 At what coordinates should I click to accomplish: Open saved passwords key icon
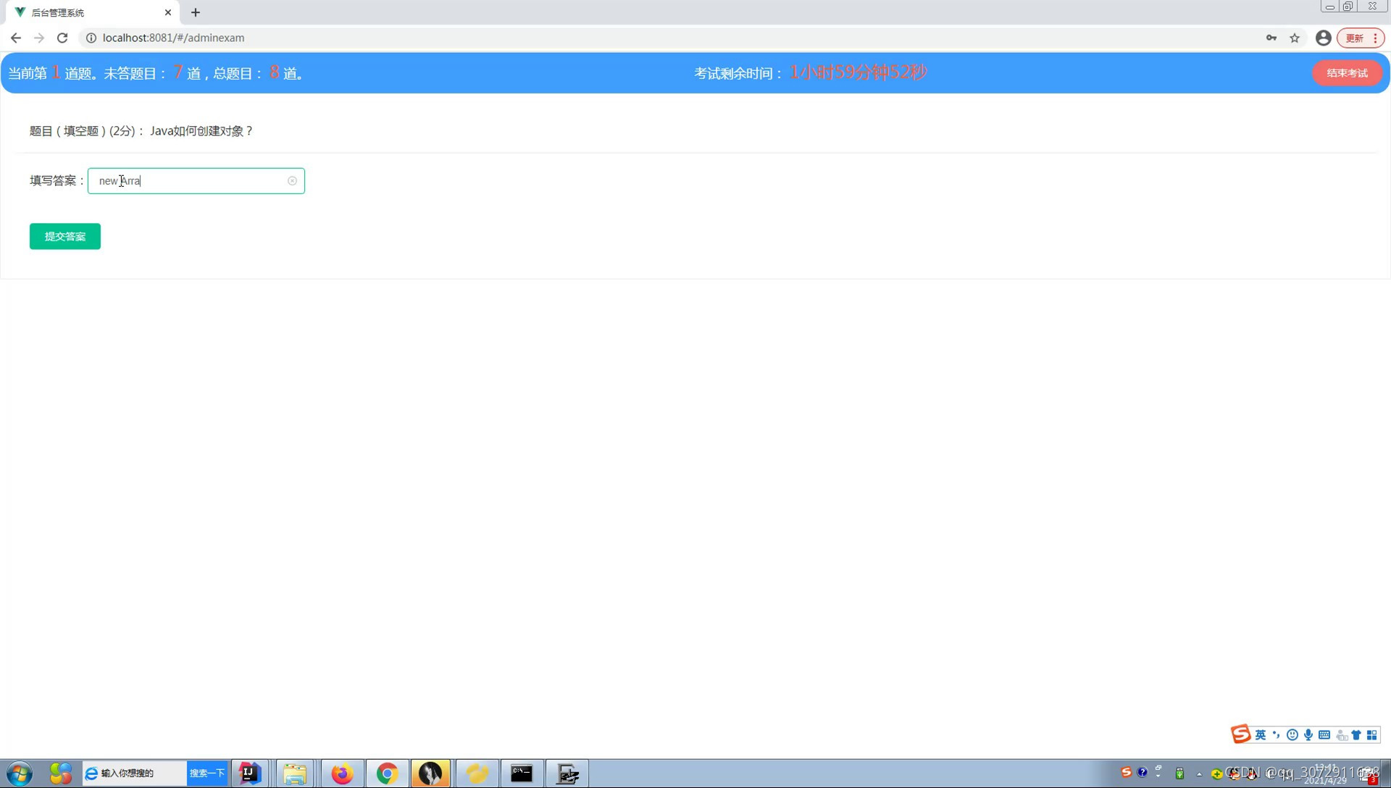(1271, 38)
